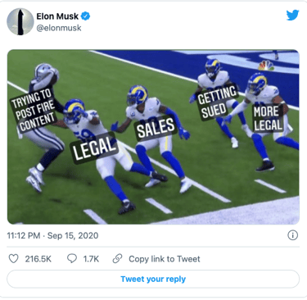Click the speech bubble reply icon
This screenshot has height=300, width=307.
click(x=72, y=258)
